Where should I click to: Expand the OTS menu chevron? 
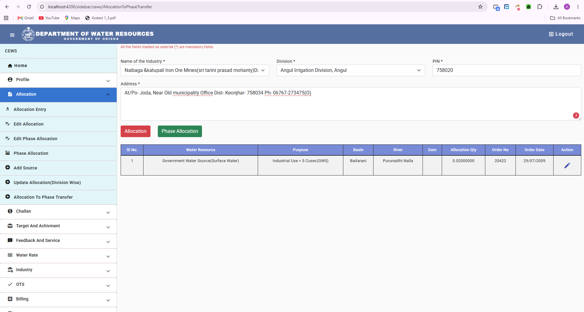pos(108,285)
